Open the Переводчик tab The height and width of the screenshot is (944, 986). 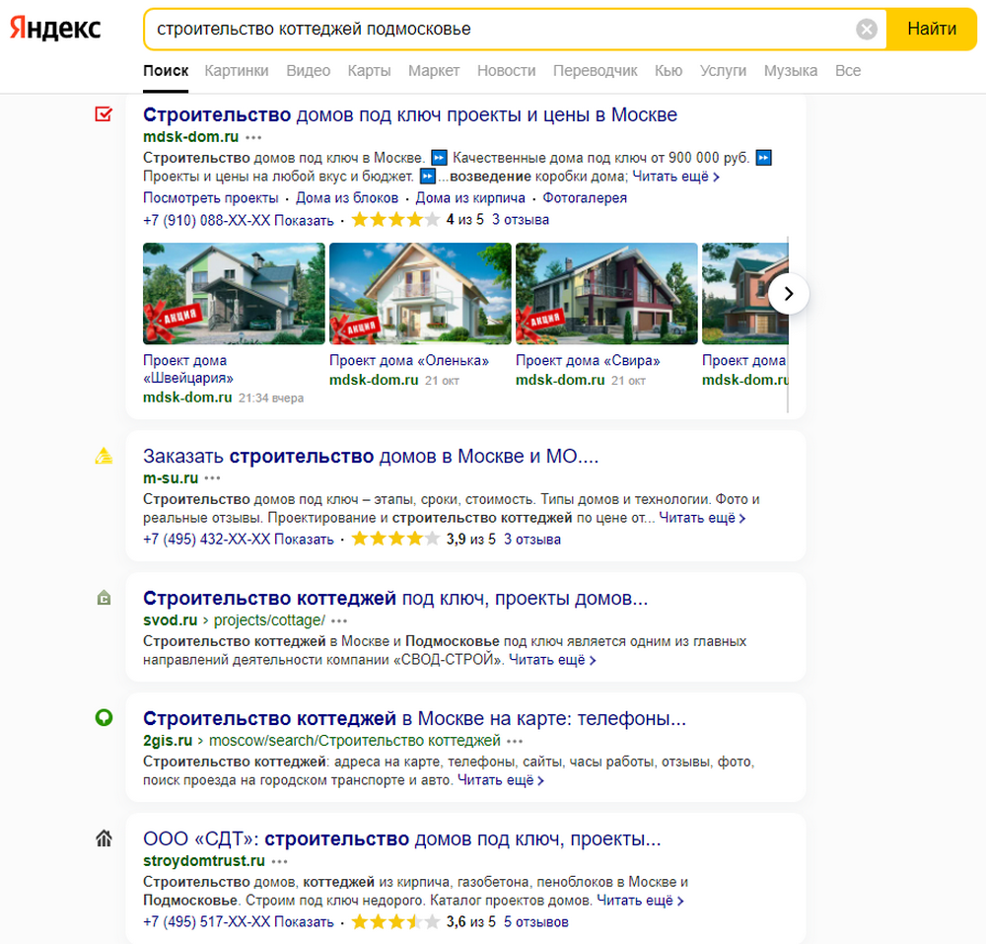pos(595,70)
